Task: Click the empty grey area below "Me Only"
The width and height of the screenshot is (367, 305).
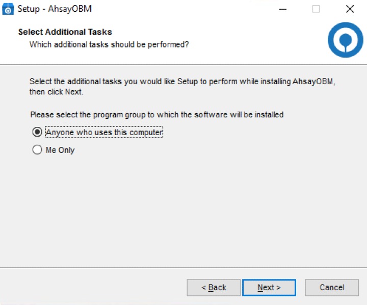Action: (x=183, y=211)
